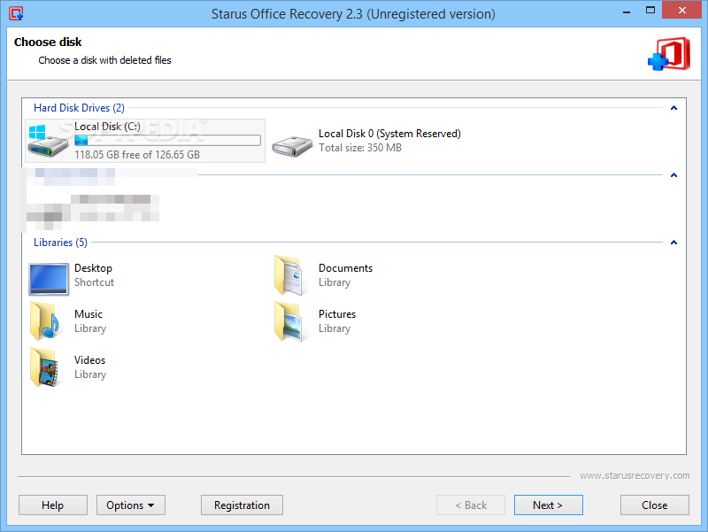The image size is (708, 532).
Task: Click the disabled Back button
Action: click(471, 505)
